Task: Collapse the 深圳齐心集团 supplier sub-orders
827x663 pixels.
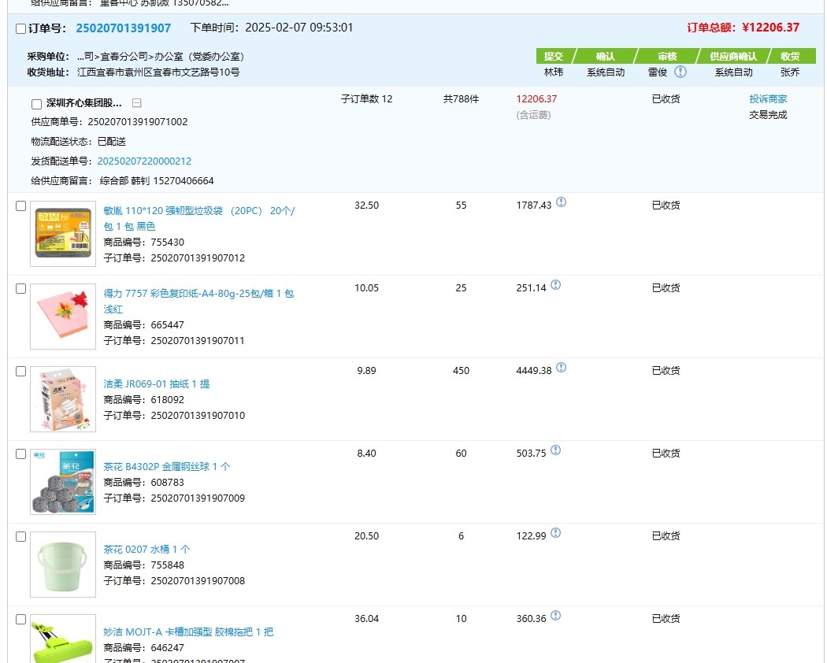Action: point(136,103)
